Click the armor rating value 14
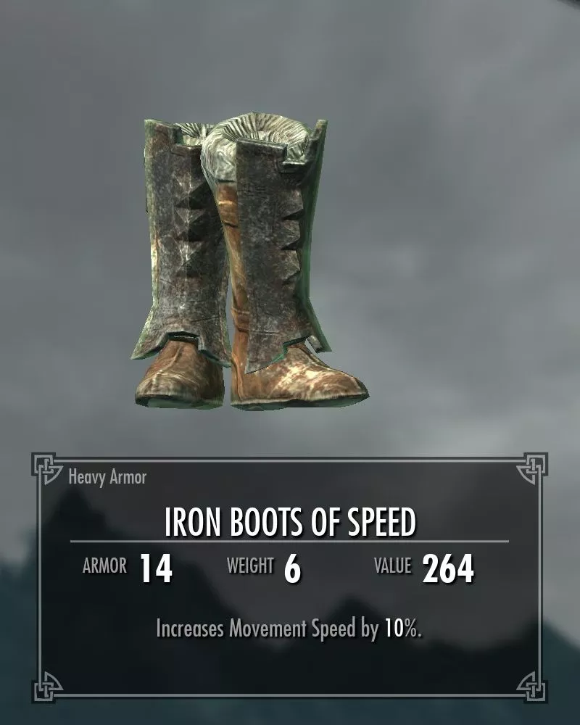 tap(157, 568)
